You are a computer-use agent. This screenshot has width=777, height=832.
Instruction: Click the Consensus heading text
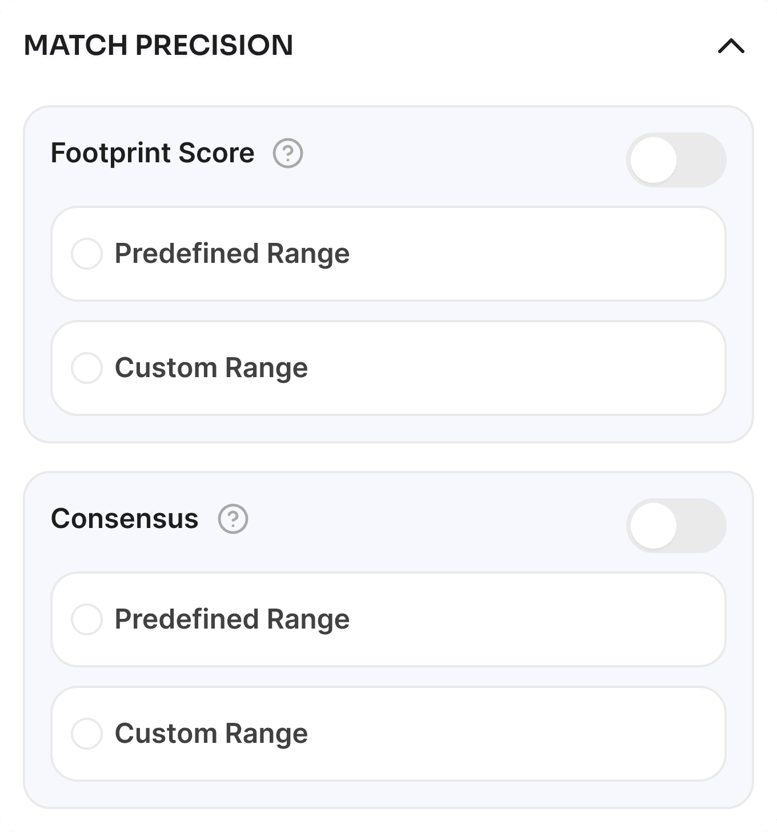125,519
